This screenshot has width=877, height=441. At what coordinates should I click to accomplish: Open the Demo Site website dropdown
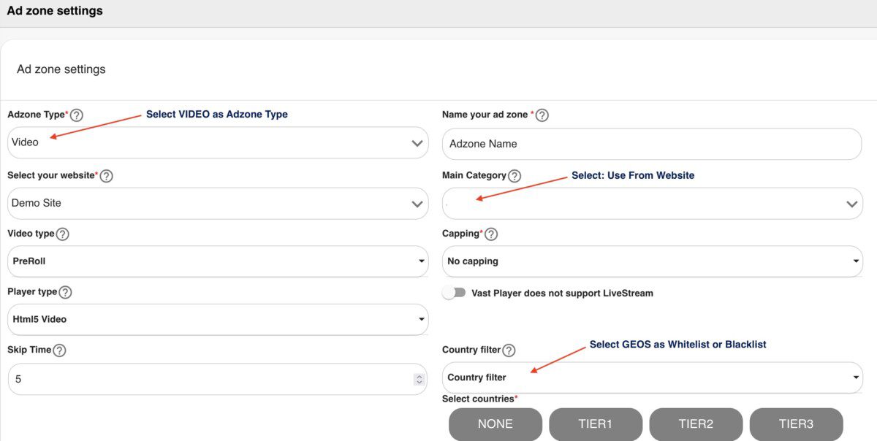coord(218,203)
